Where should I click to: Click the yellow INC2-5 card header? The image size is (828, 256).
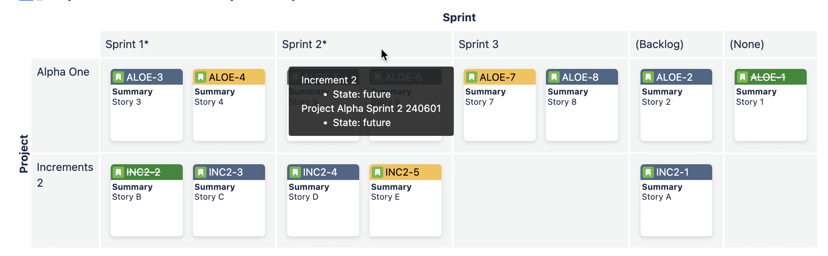(x=405, y=172)
